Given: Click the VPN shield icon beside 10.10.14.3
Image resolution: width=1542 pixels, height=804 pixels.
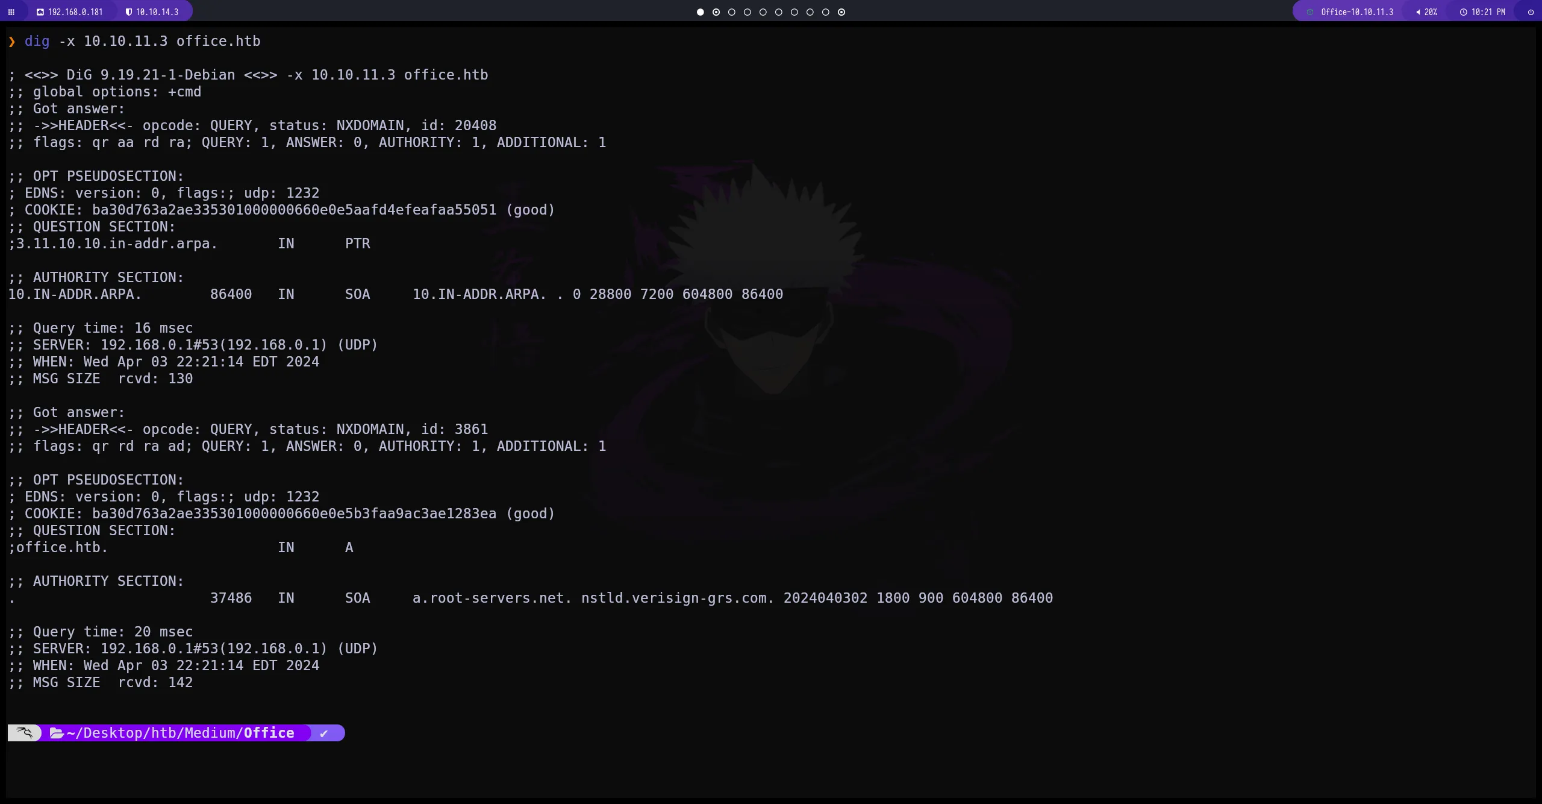Looking at the screenshot, I should tap(128, 12).
